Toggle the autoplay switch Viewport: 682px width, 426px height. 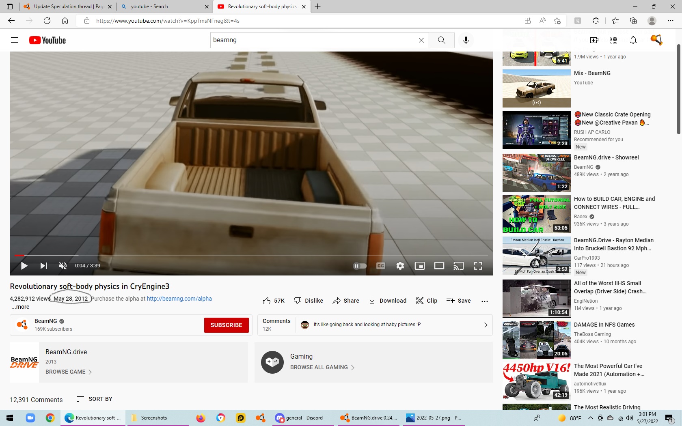(360, 266)
